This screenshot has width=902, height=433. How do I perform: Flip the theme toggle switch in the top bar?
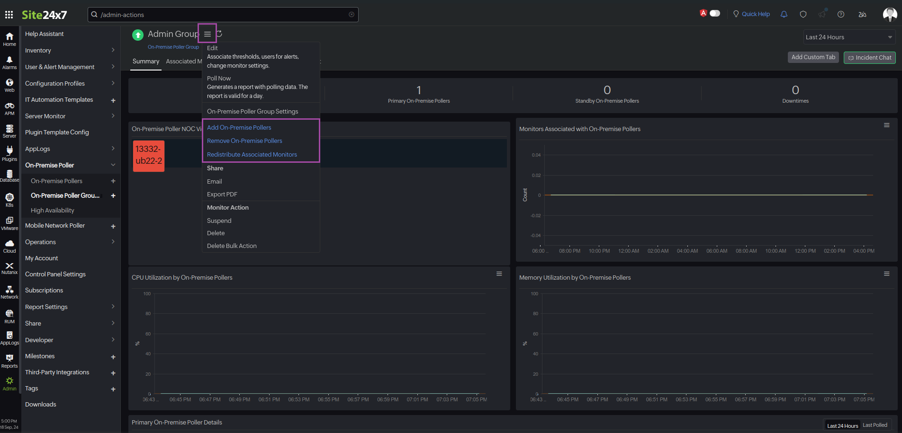click(715, 13)
